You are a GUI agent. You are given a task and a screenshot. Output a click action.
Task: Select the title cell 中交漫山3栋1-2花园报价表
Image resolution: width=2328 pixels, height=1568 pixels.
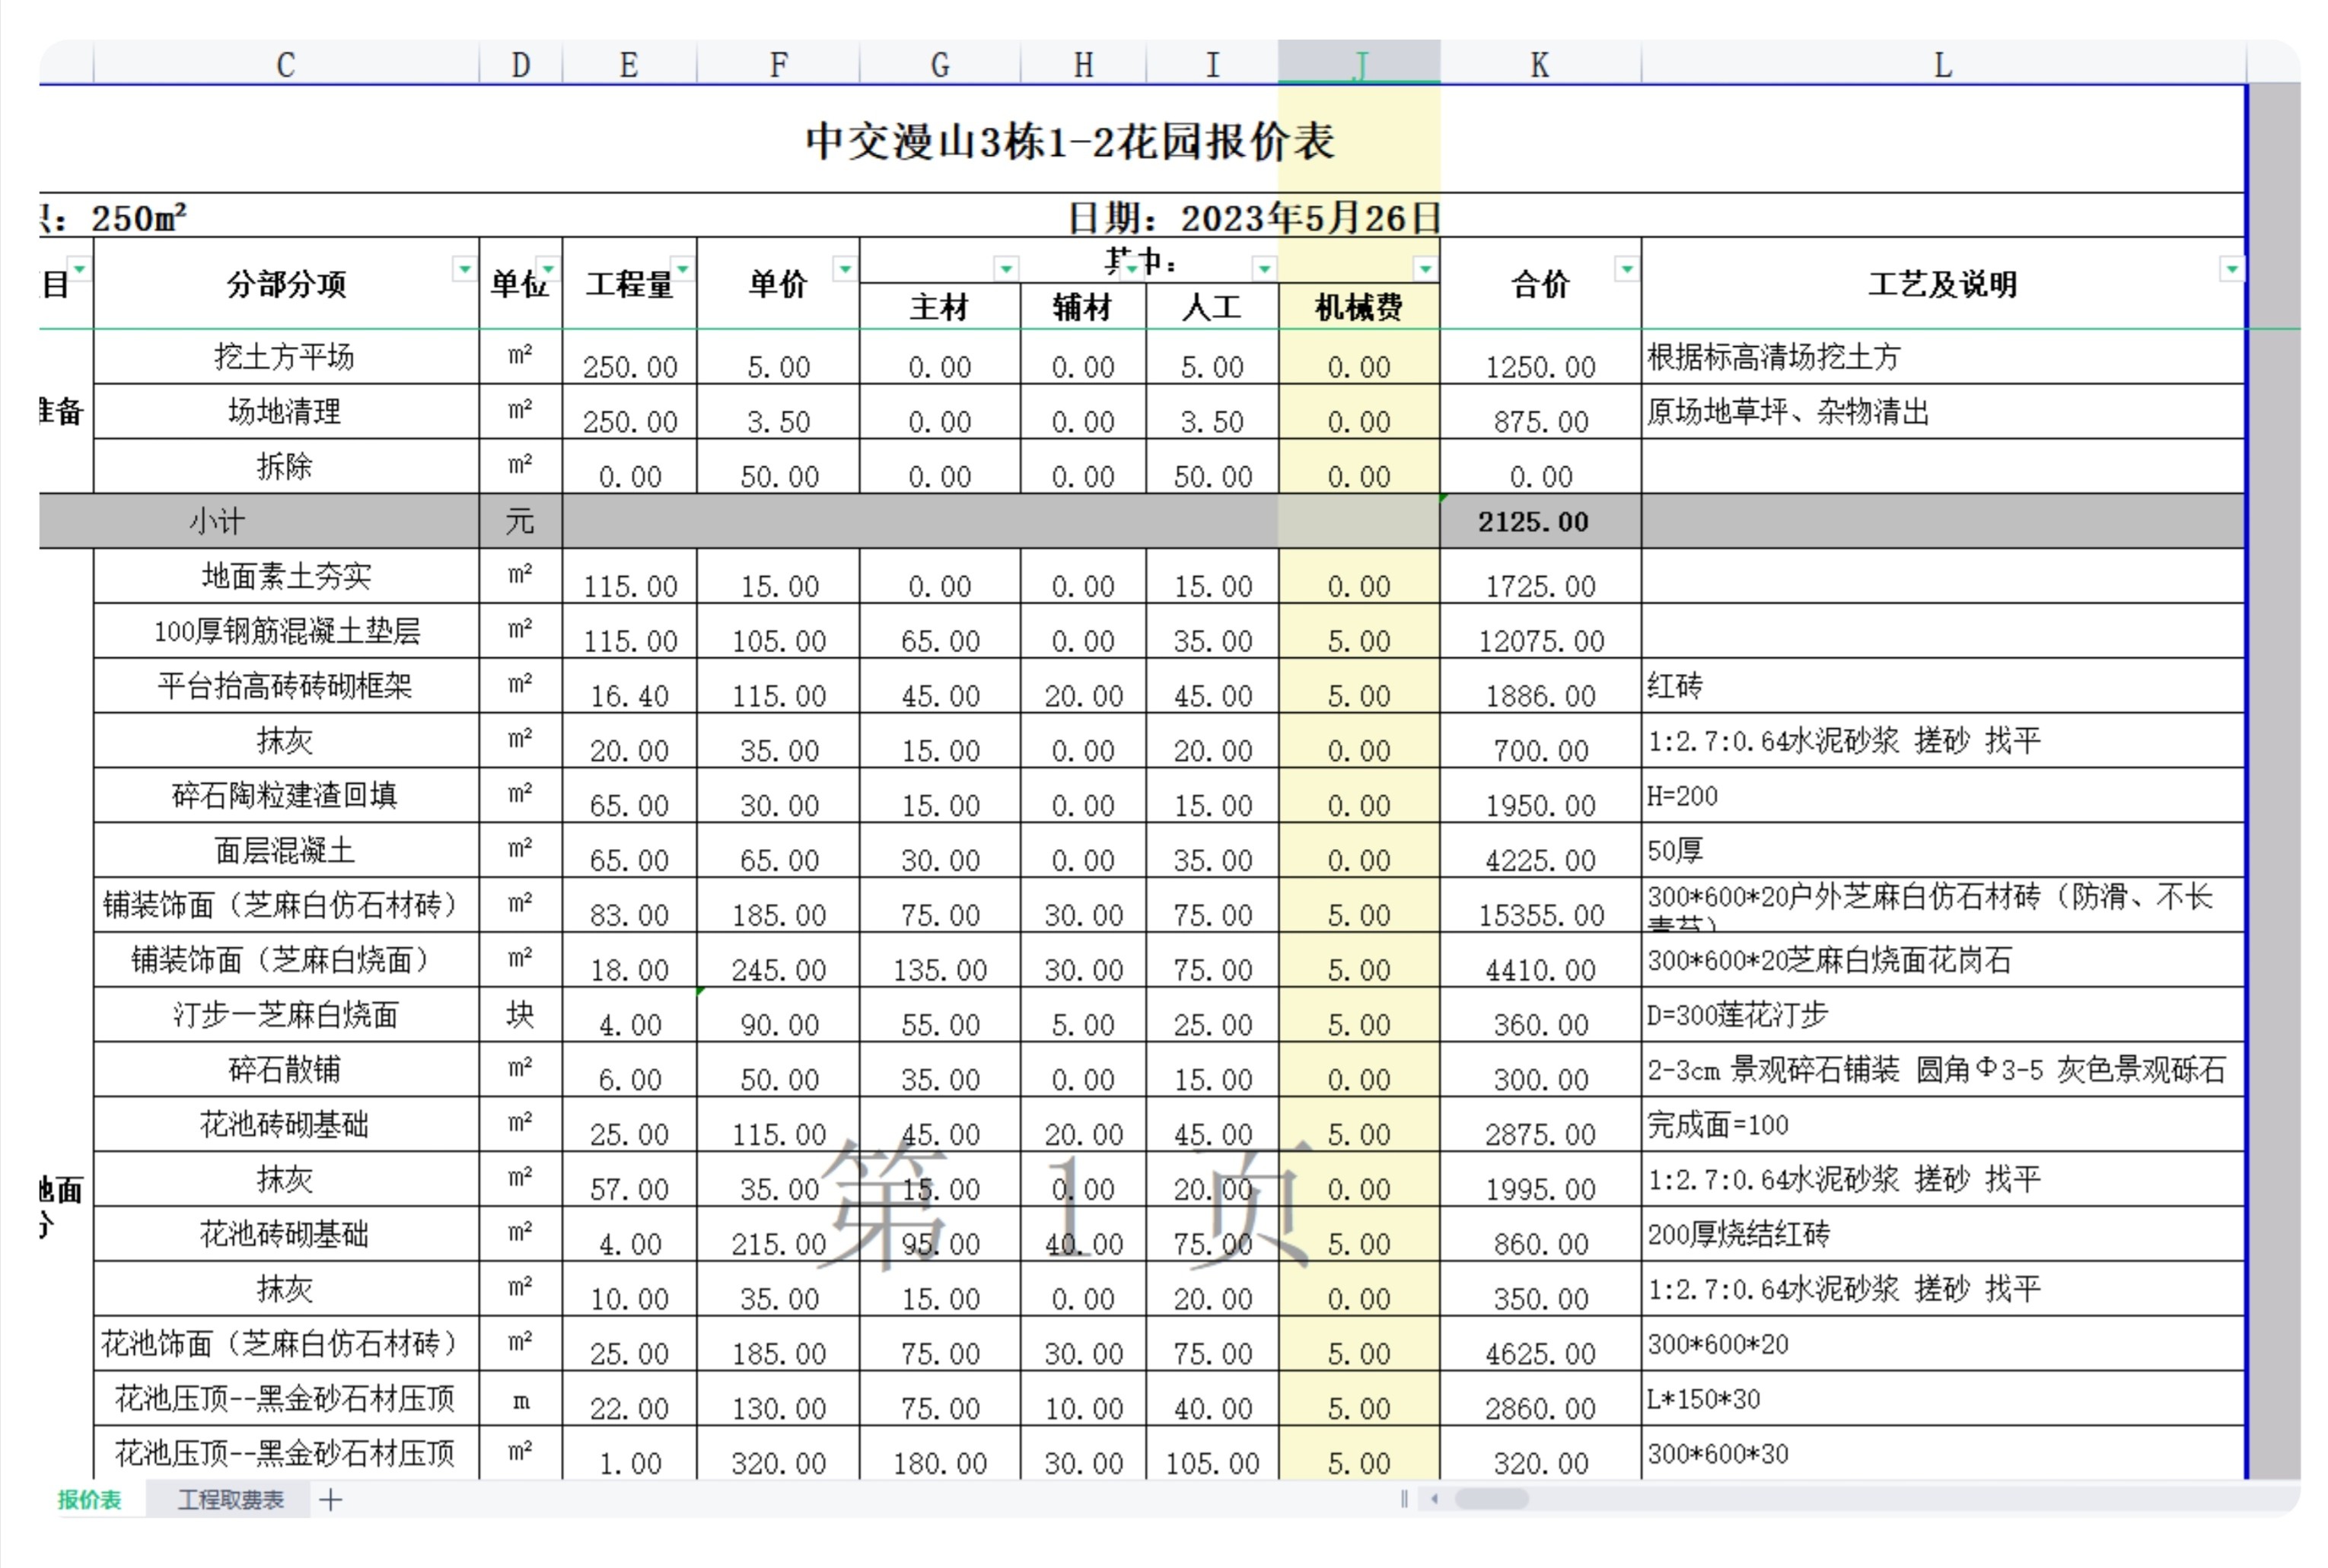tap(1070, 140)
